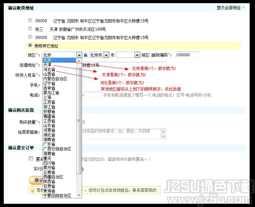Tick the anonymous purchase checkbox
Viewport: 255px width, 207px height.
(x=31, y=158)
